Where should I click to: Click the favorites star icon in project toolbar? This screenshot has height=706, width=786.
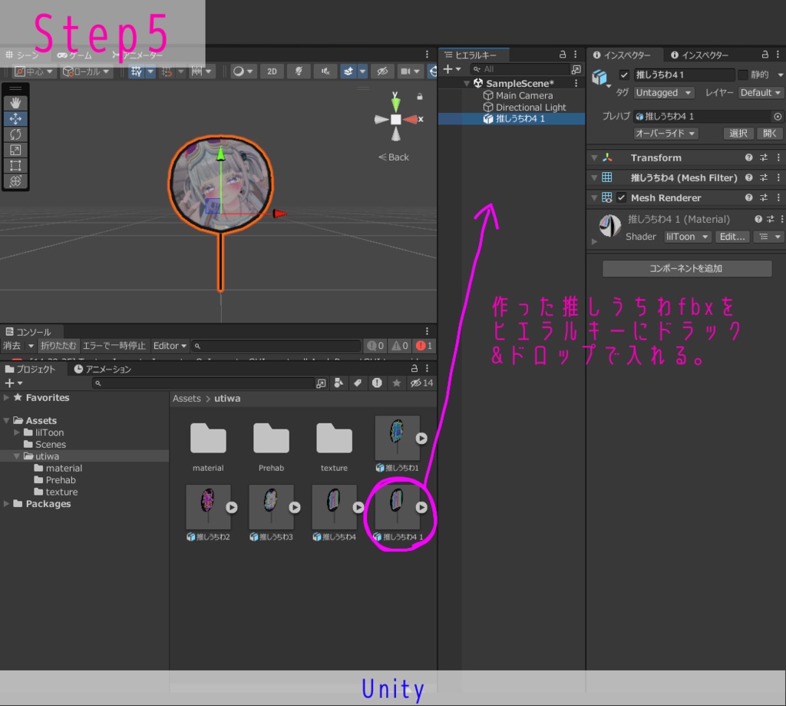(397, 383)
